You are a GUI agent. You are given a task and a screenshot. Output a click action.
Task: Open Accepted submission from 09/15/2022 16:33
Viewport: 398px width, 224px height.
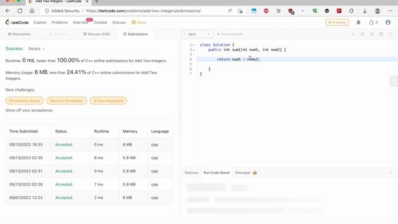point(63,144)
